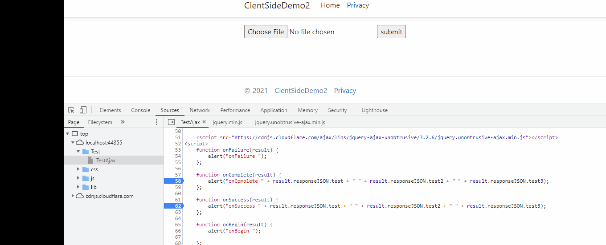Collapse the Test folder arrow
Screen dimensions: 606x245
pyautogui.click(x=78, y=151)
